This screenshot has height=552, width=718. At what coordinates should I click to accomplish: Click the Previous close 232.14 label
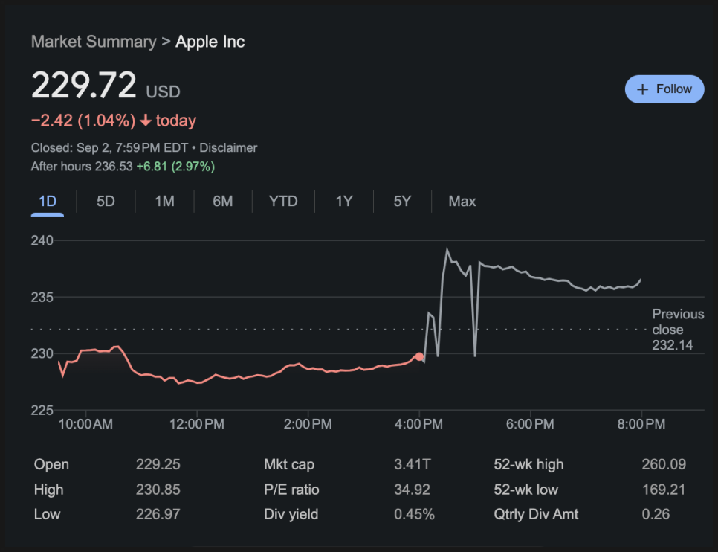click(x=678, y=330)
